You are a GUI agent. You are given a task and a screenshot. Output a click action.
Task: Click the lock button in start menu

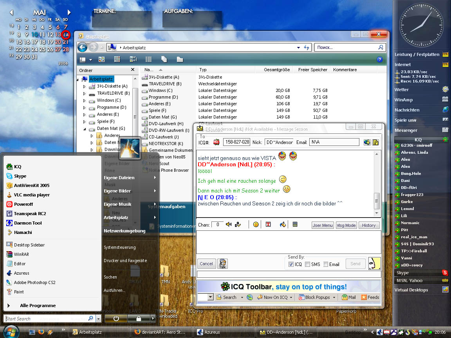(138, 318)
